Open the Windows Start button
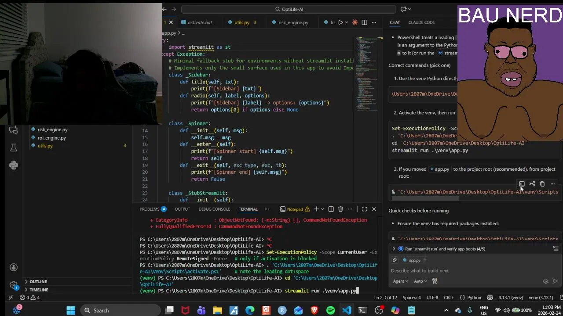Viewport: 563px width, 316px height. [71, 310]
